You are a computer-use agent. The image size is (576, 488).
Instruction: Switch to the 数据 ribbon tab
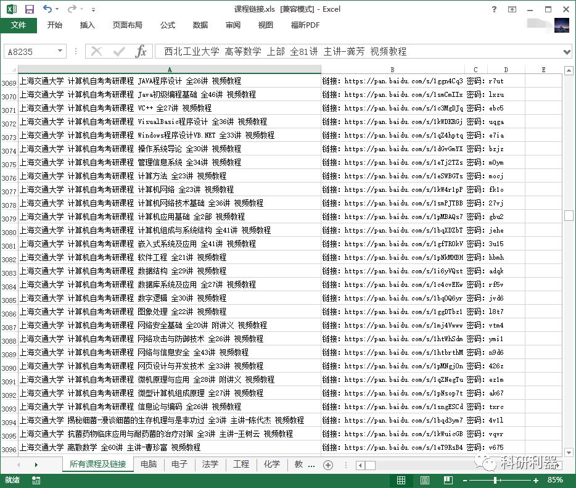(x=200, y=25)
